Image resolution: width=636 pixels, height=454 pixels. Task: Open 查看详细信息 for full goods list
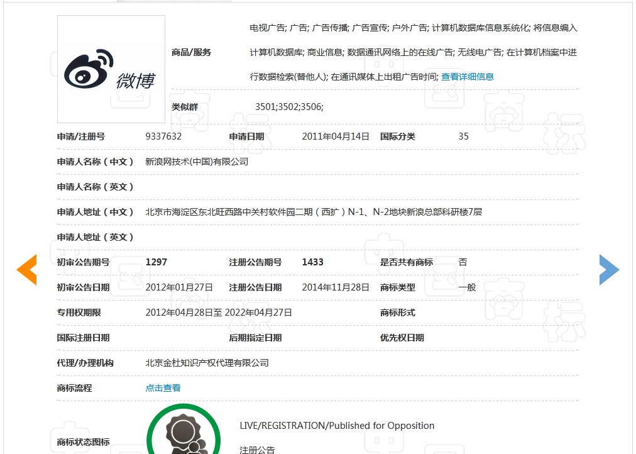467,77
